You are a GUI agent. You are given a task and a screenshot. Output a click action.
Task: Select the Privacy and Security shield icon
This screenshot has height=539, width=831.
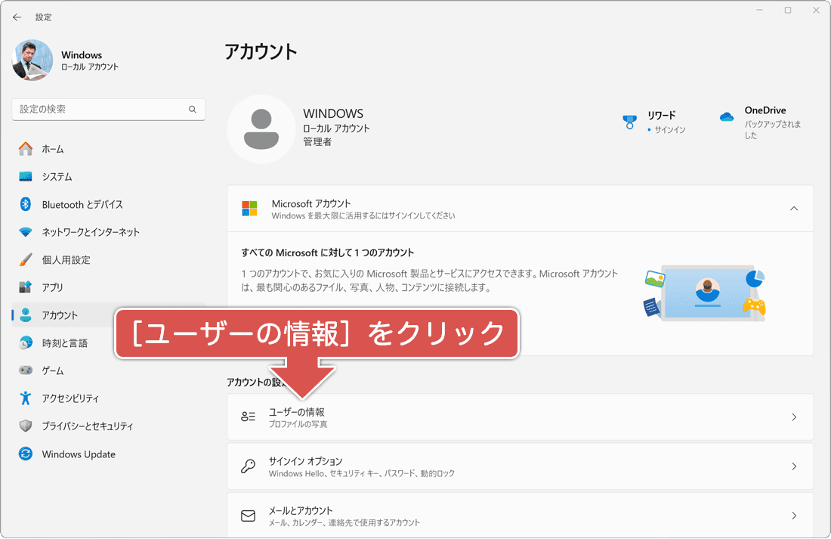click(x=22, y=426)
